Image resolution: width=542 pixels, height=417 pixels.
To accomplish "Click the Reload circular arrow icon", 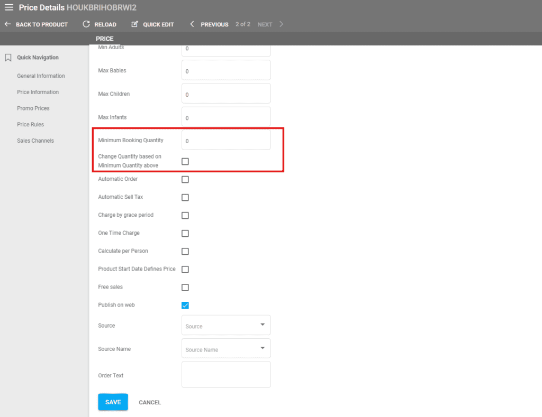I will pos(86,24).
